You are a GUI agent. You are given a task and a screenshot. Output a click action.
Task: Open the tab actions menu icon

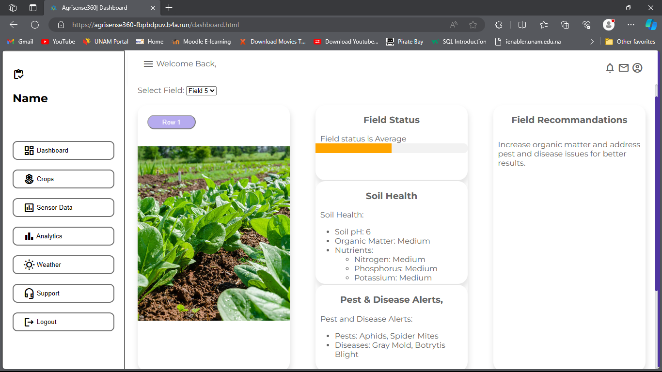point(33,8)
